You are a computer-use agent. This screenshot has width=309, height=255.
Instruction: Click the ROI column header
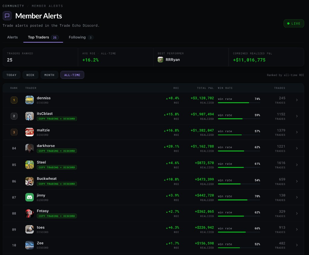[x=176, y=88]
